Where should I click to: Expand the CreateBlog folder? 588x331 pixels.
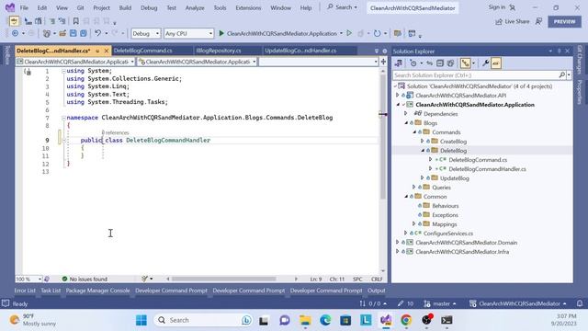[423, 142]
